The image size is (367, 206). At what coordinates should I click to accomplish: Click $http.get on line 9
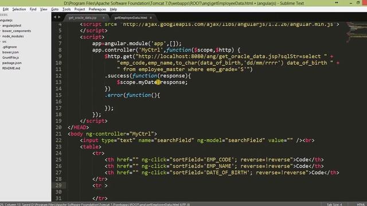click(x=119, y=57)
